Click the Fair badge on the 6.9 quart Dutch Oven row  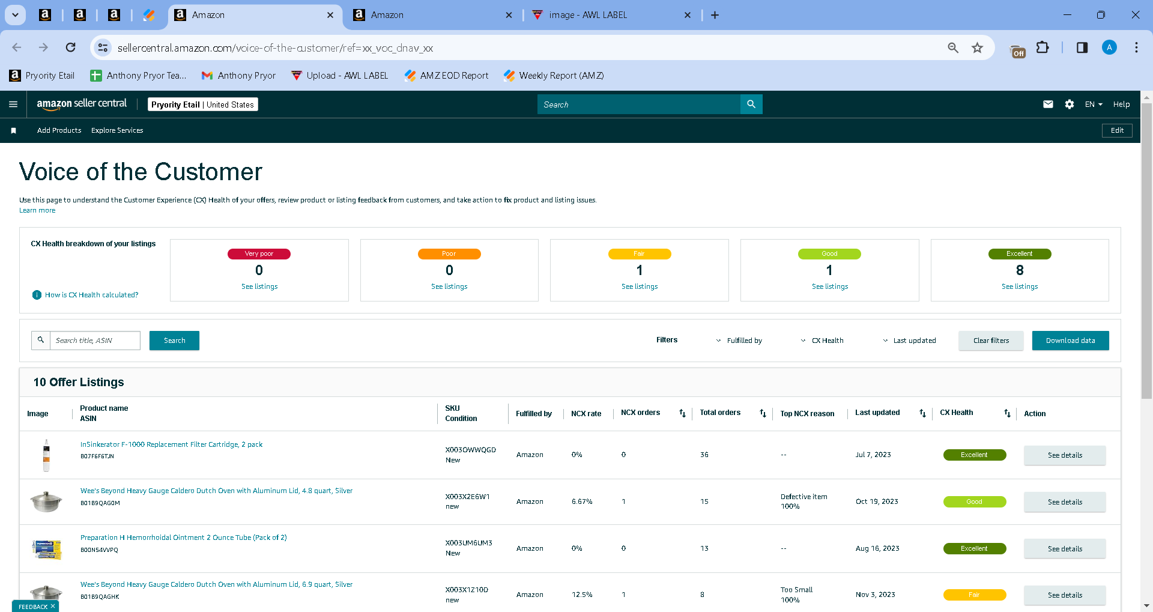974,595
